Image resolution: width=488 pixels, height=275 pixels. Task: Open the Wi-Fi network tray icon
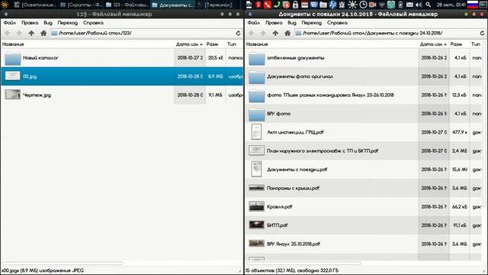(x=382, y=5)
